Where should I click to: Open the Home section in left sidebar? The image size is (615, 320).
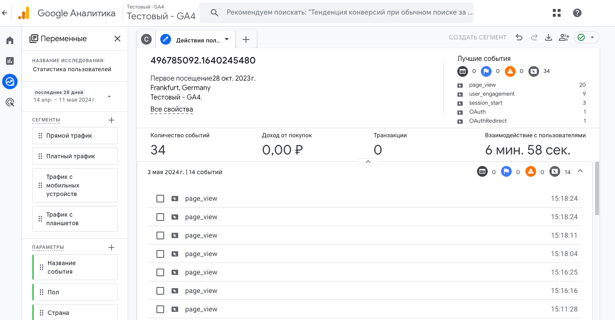click(10, 40)
